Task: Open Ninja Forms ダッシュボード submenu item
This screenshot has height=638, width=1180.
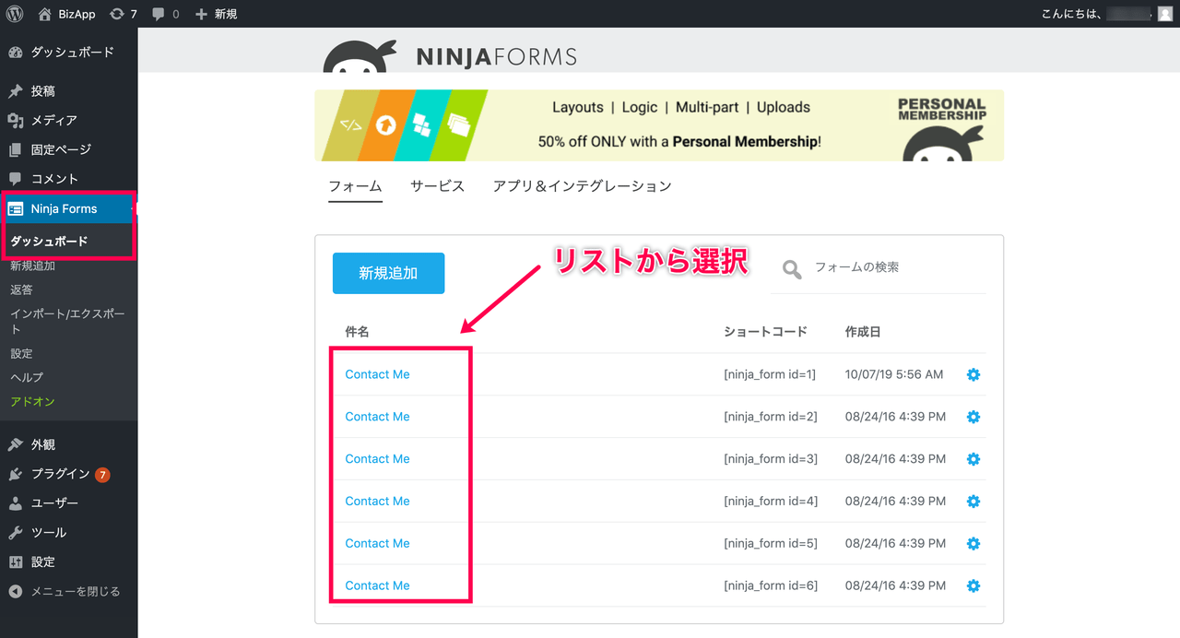Action: pos(49,242)
